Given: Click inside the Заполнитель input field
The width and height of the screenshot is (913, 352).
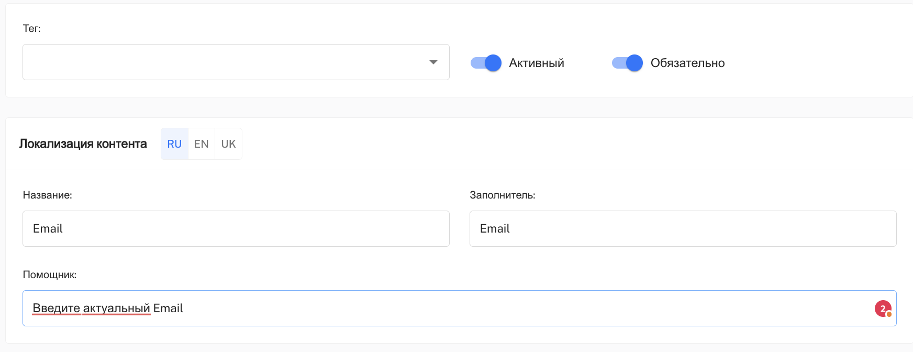Looking at the screenshot, I should coord(683,229).
